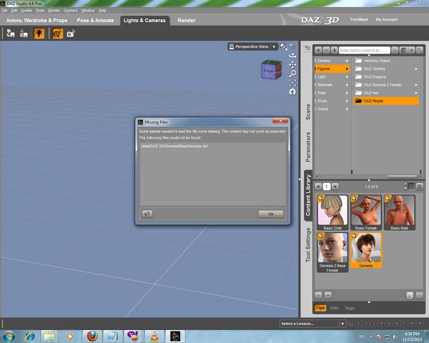Toggle the light bulb toolbar icon

39,34
